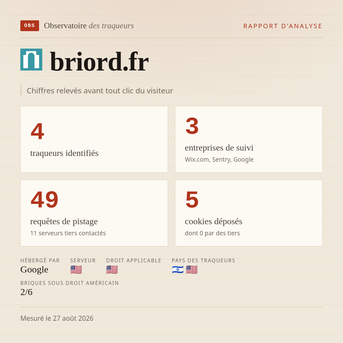Viewport: 343px width, 343px height.
Task: Click the entreprises de suivi label
Action: point(219,148)
